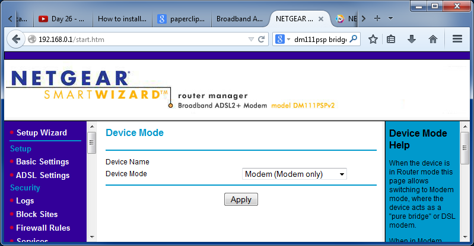Image resolution: width=474 pixels, height=246 pixels.
Task: Minimize the browser window
Action: point(419,6)
